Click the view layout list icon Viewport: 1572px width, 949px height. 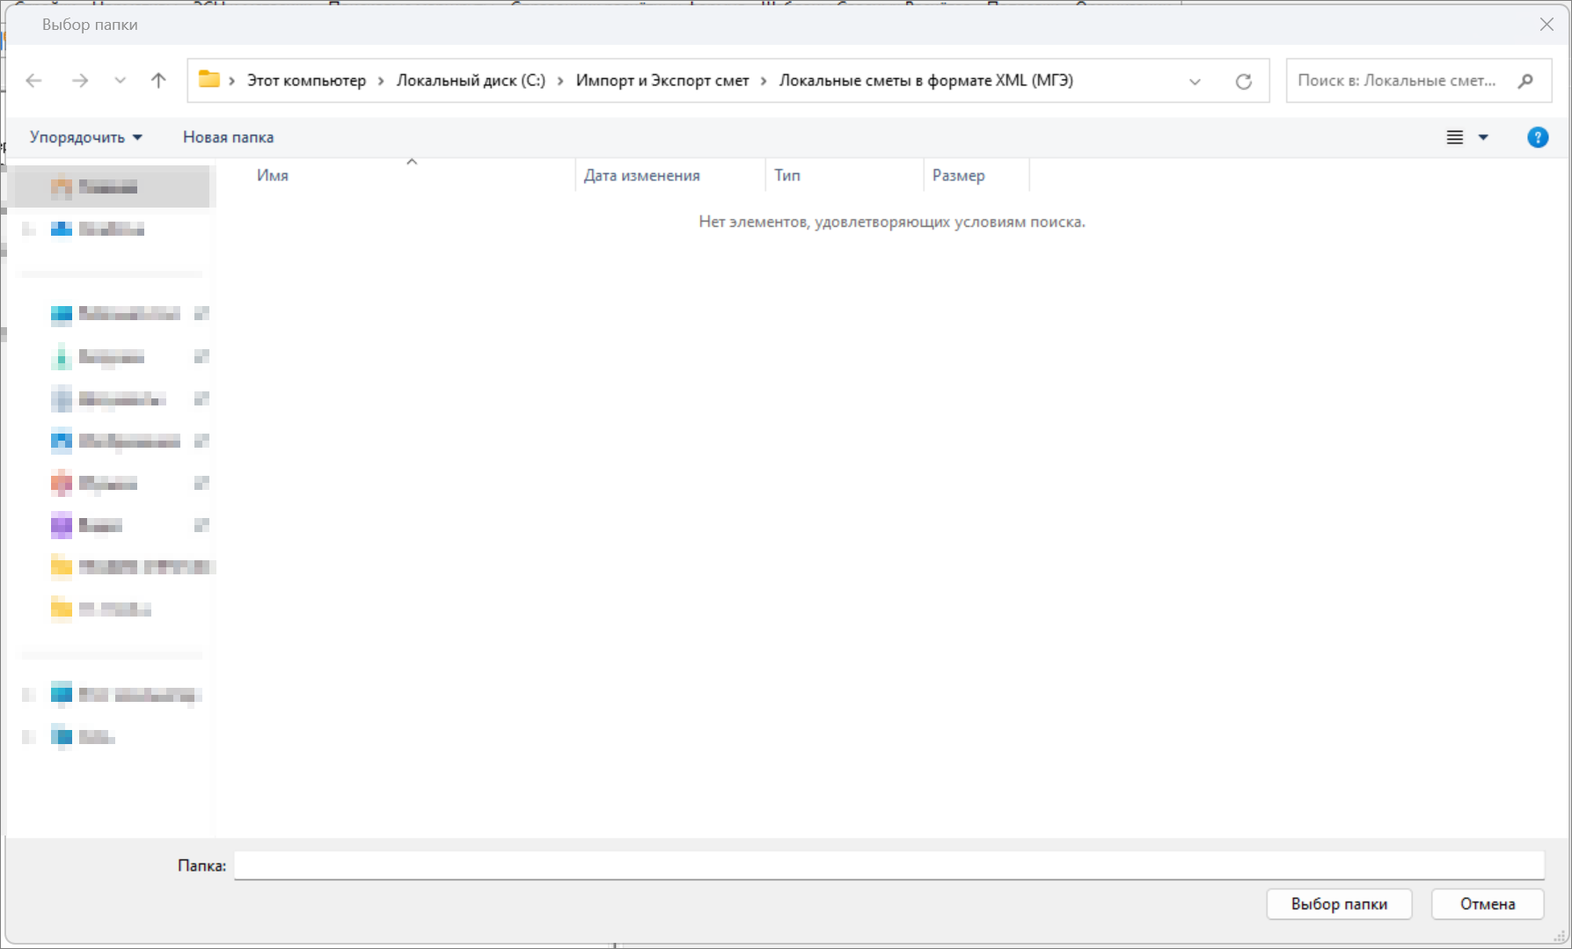[x=1455, y=137]
